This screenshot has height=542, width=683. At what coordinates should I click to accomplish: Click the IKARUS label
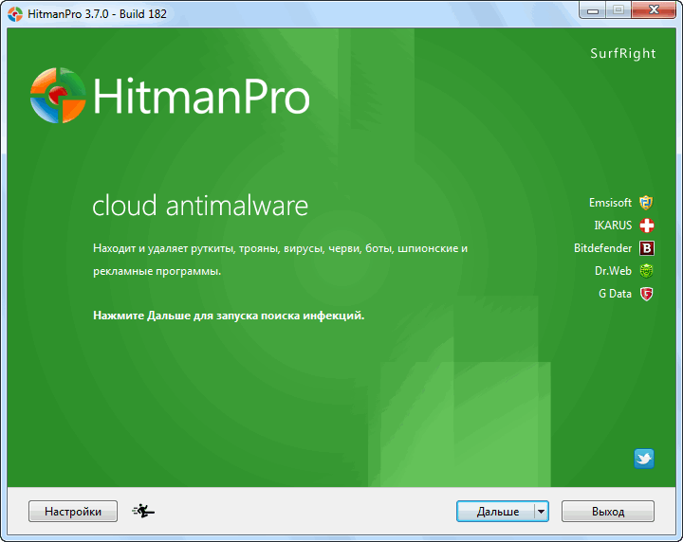click(613, 226)
